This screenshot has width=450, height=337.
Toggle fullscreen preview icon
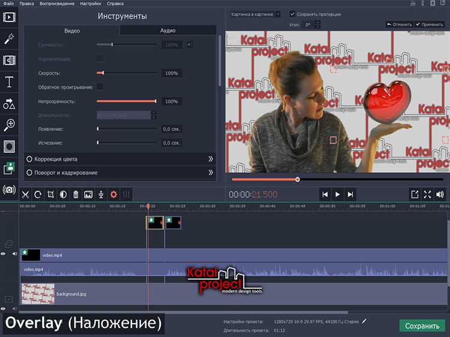point(428,194)
